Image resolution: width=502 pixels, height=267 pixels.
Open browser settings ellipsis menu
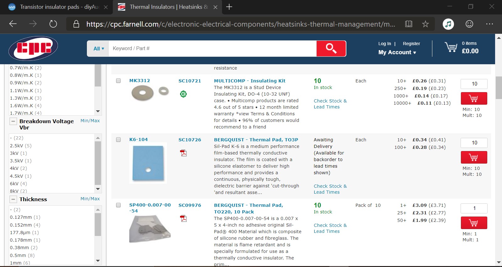(489, 24)
